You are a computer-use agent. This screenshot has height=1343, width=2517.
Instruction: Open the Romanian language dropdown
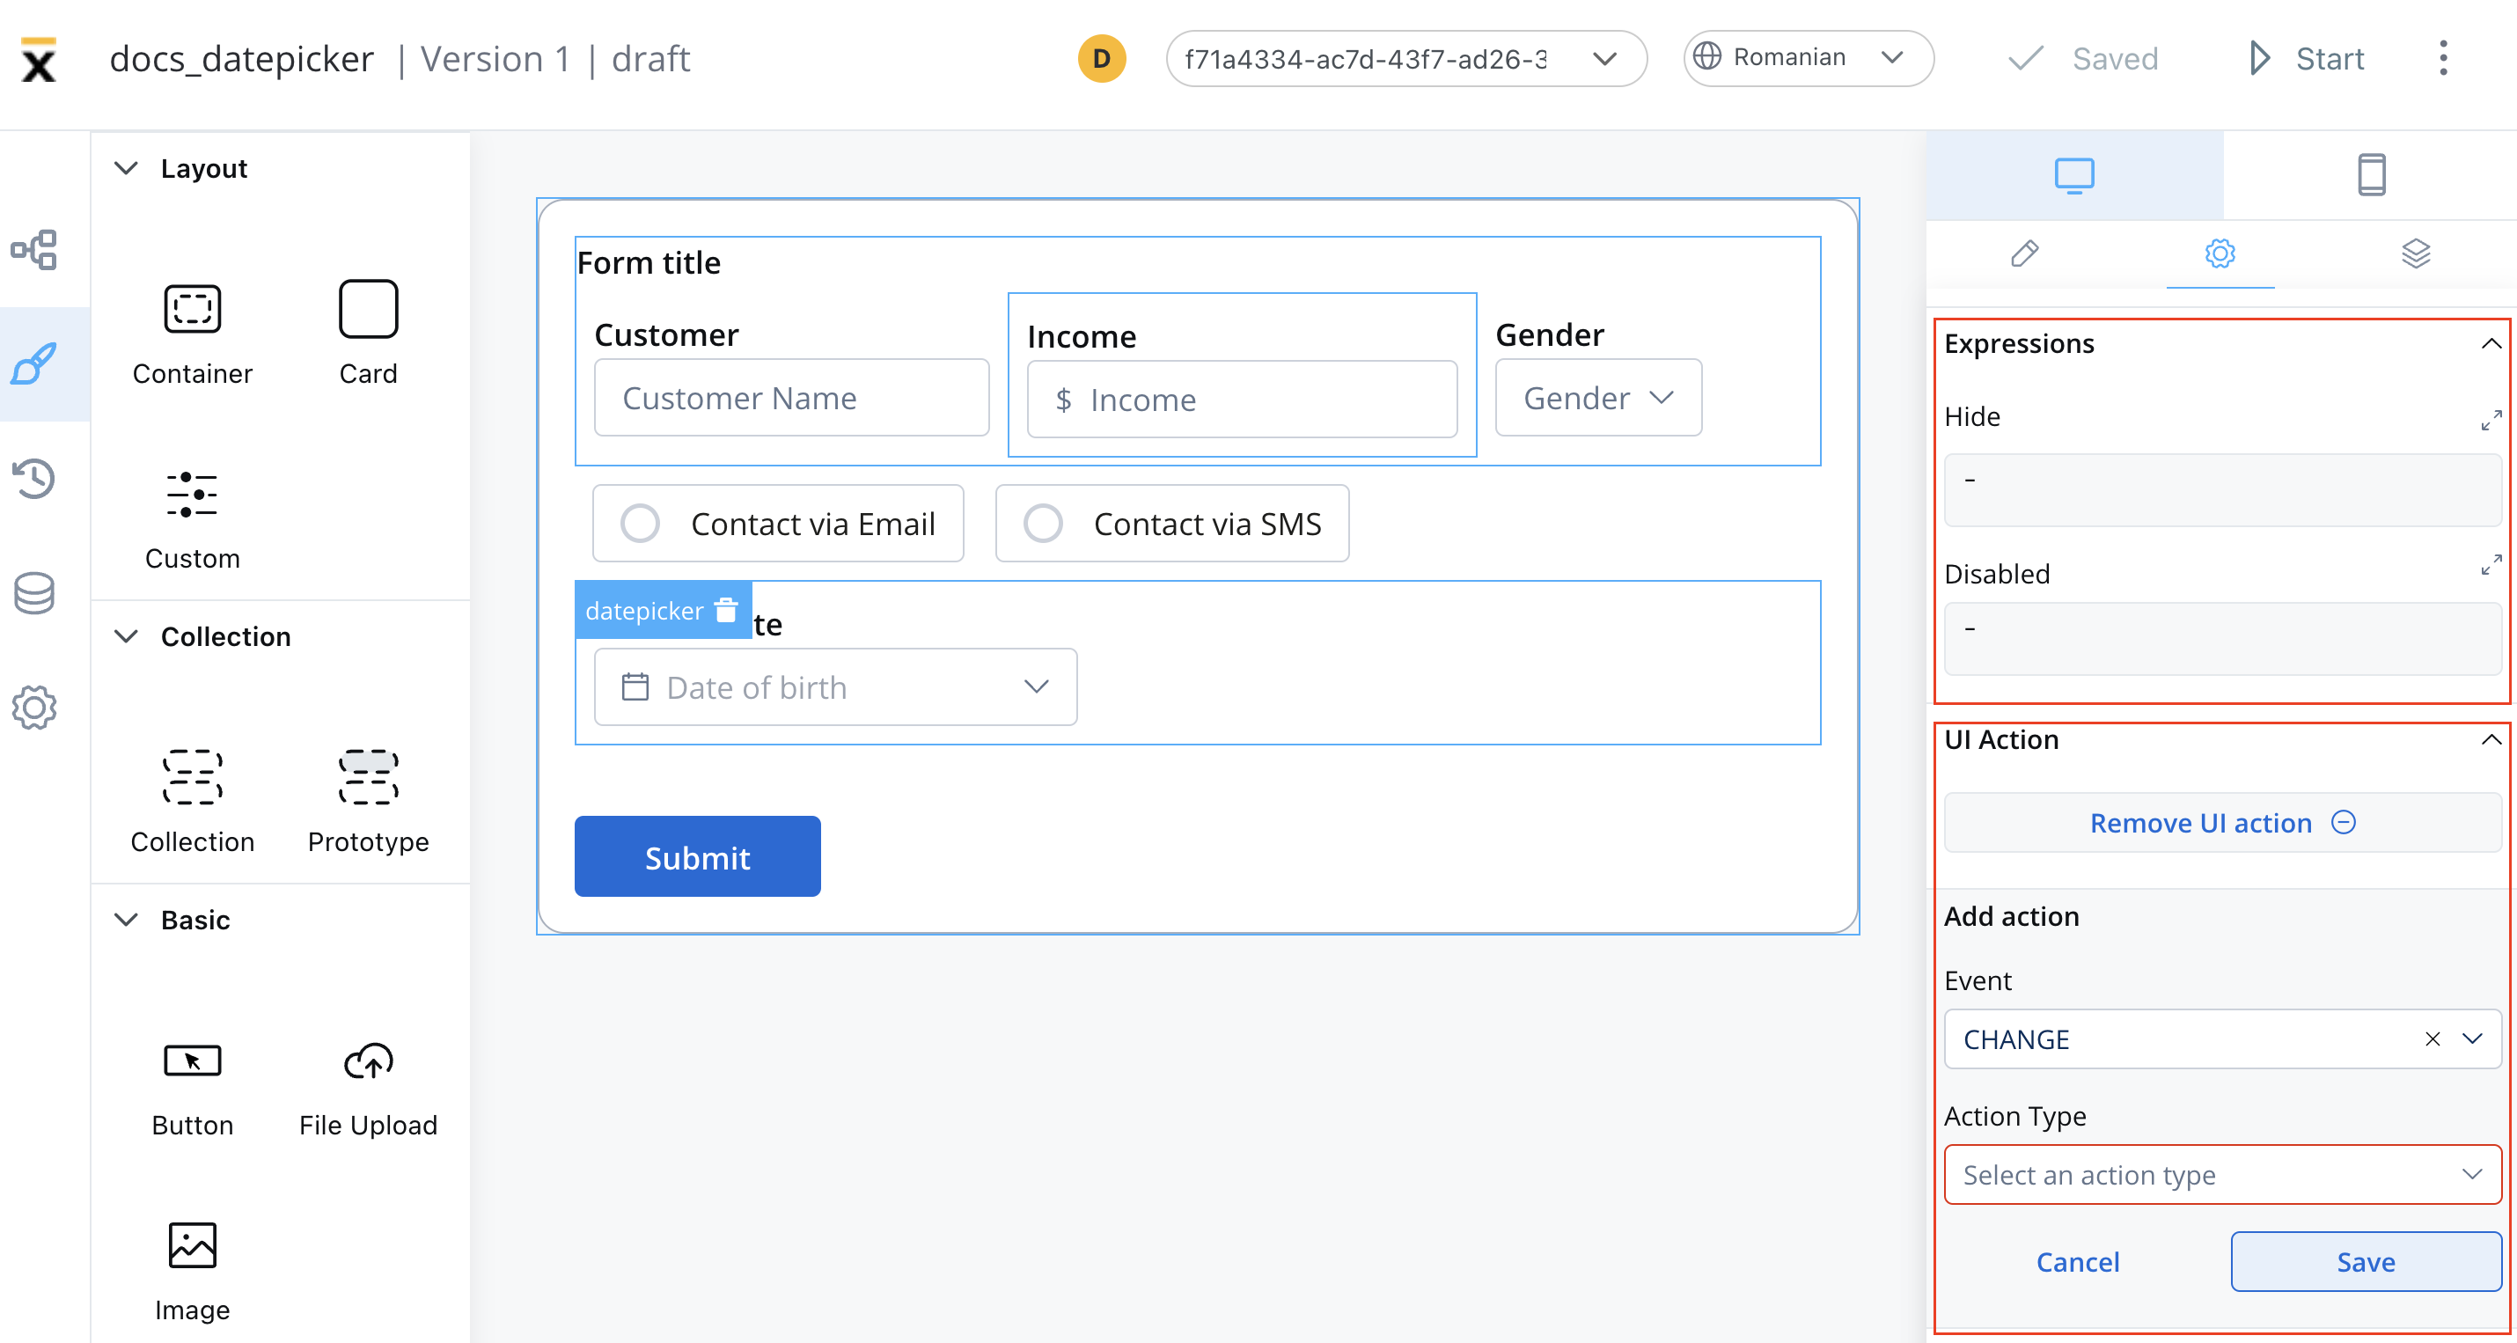1809,59
